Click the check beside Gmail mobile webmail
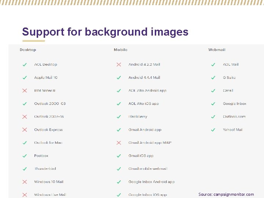Screen dimensions: 264x198 119,169
